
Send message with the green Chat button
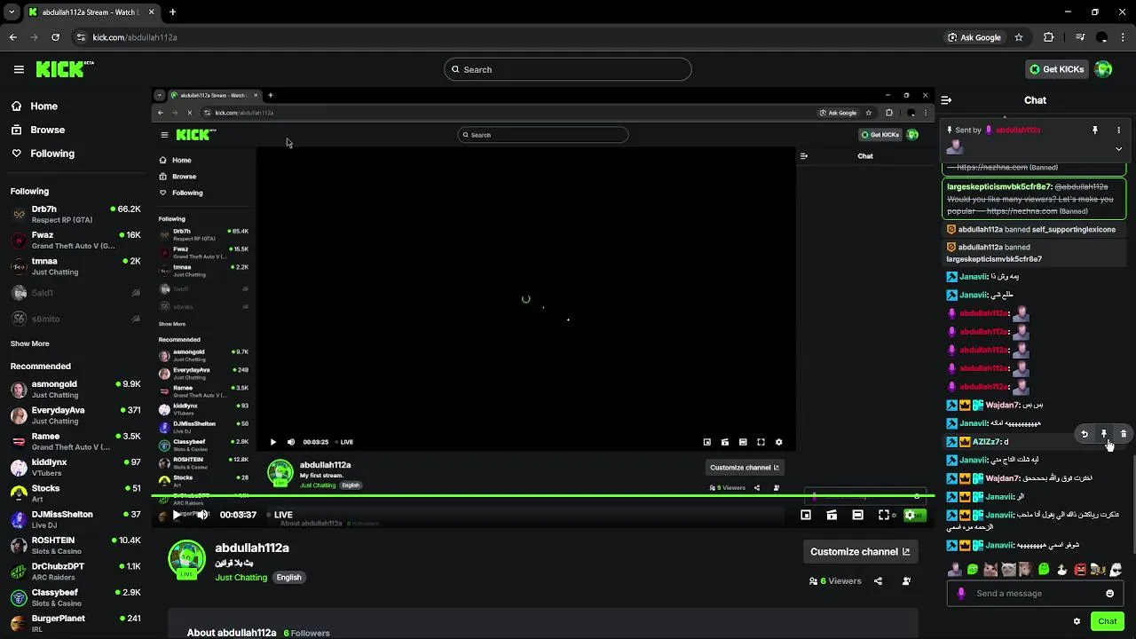1107,621
